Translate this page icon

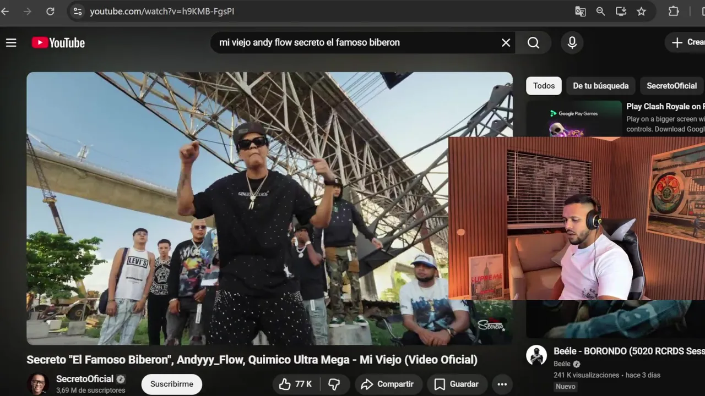(580, 11)
